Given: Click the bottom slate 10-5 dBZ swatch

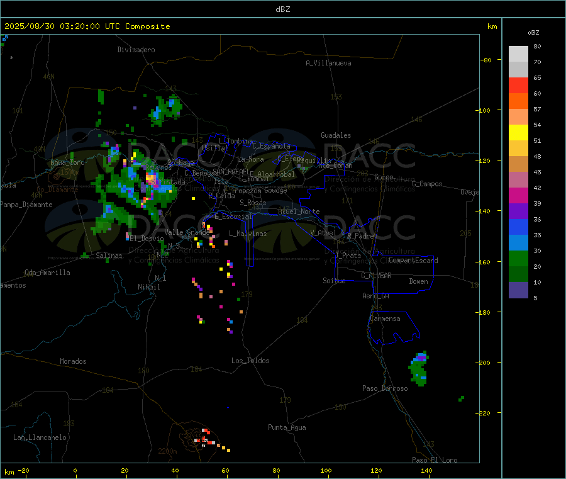Looking at the screenshot, I should click(518, 290).
